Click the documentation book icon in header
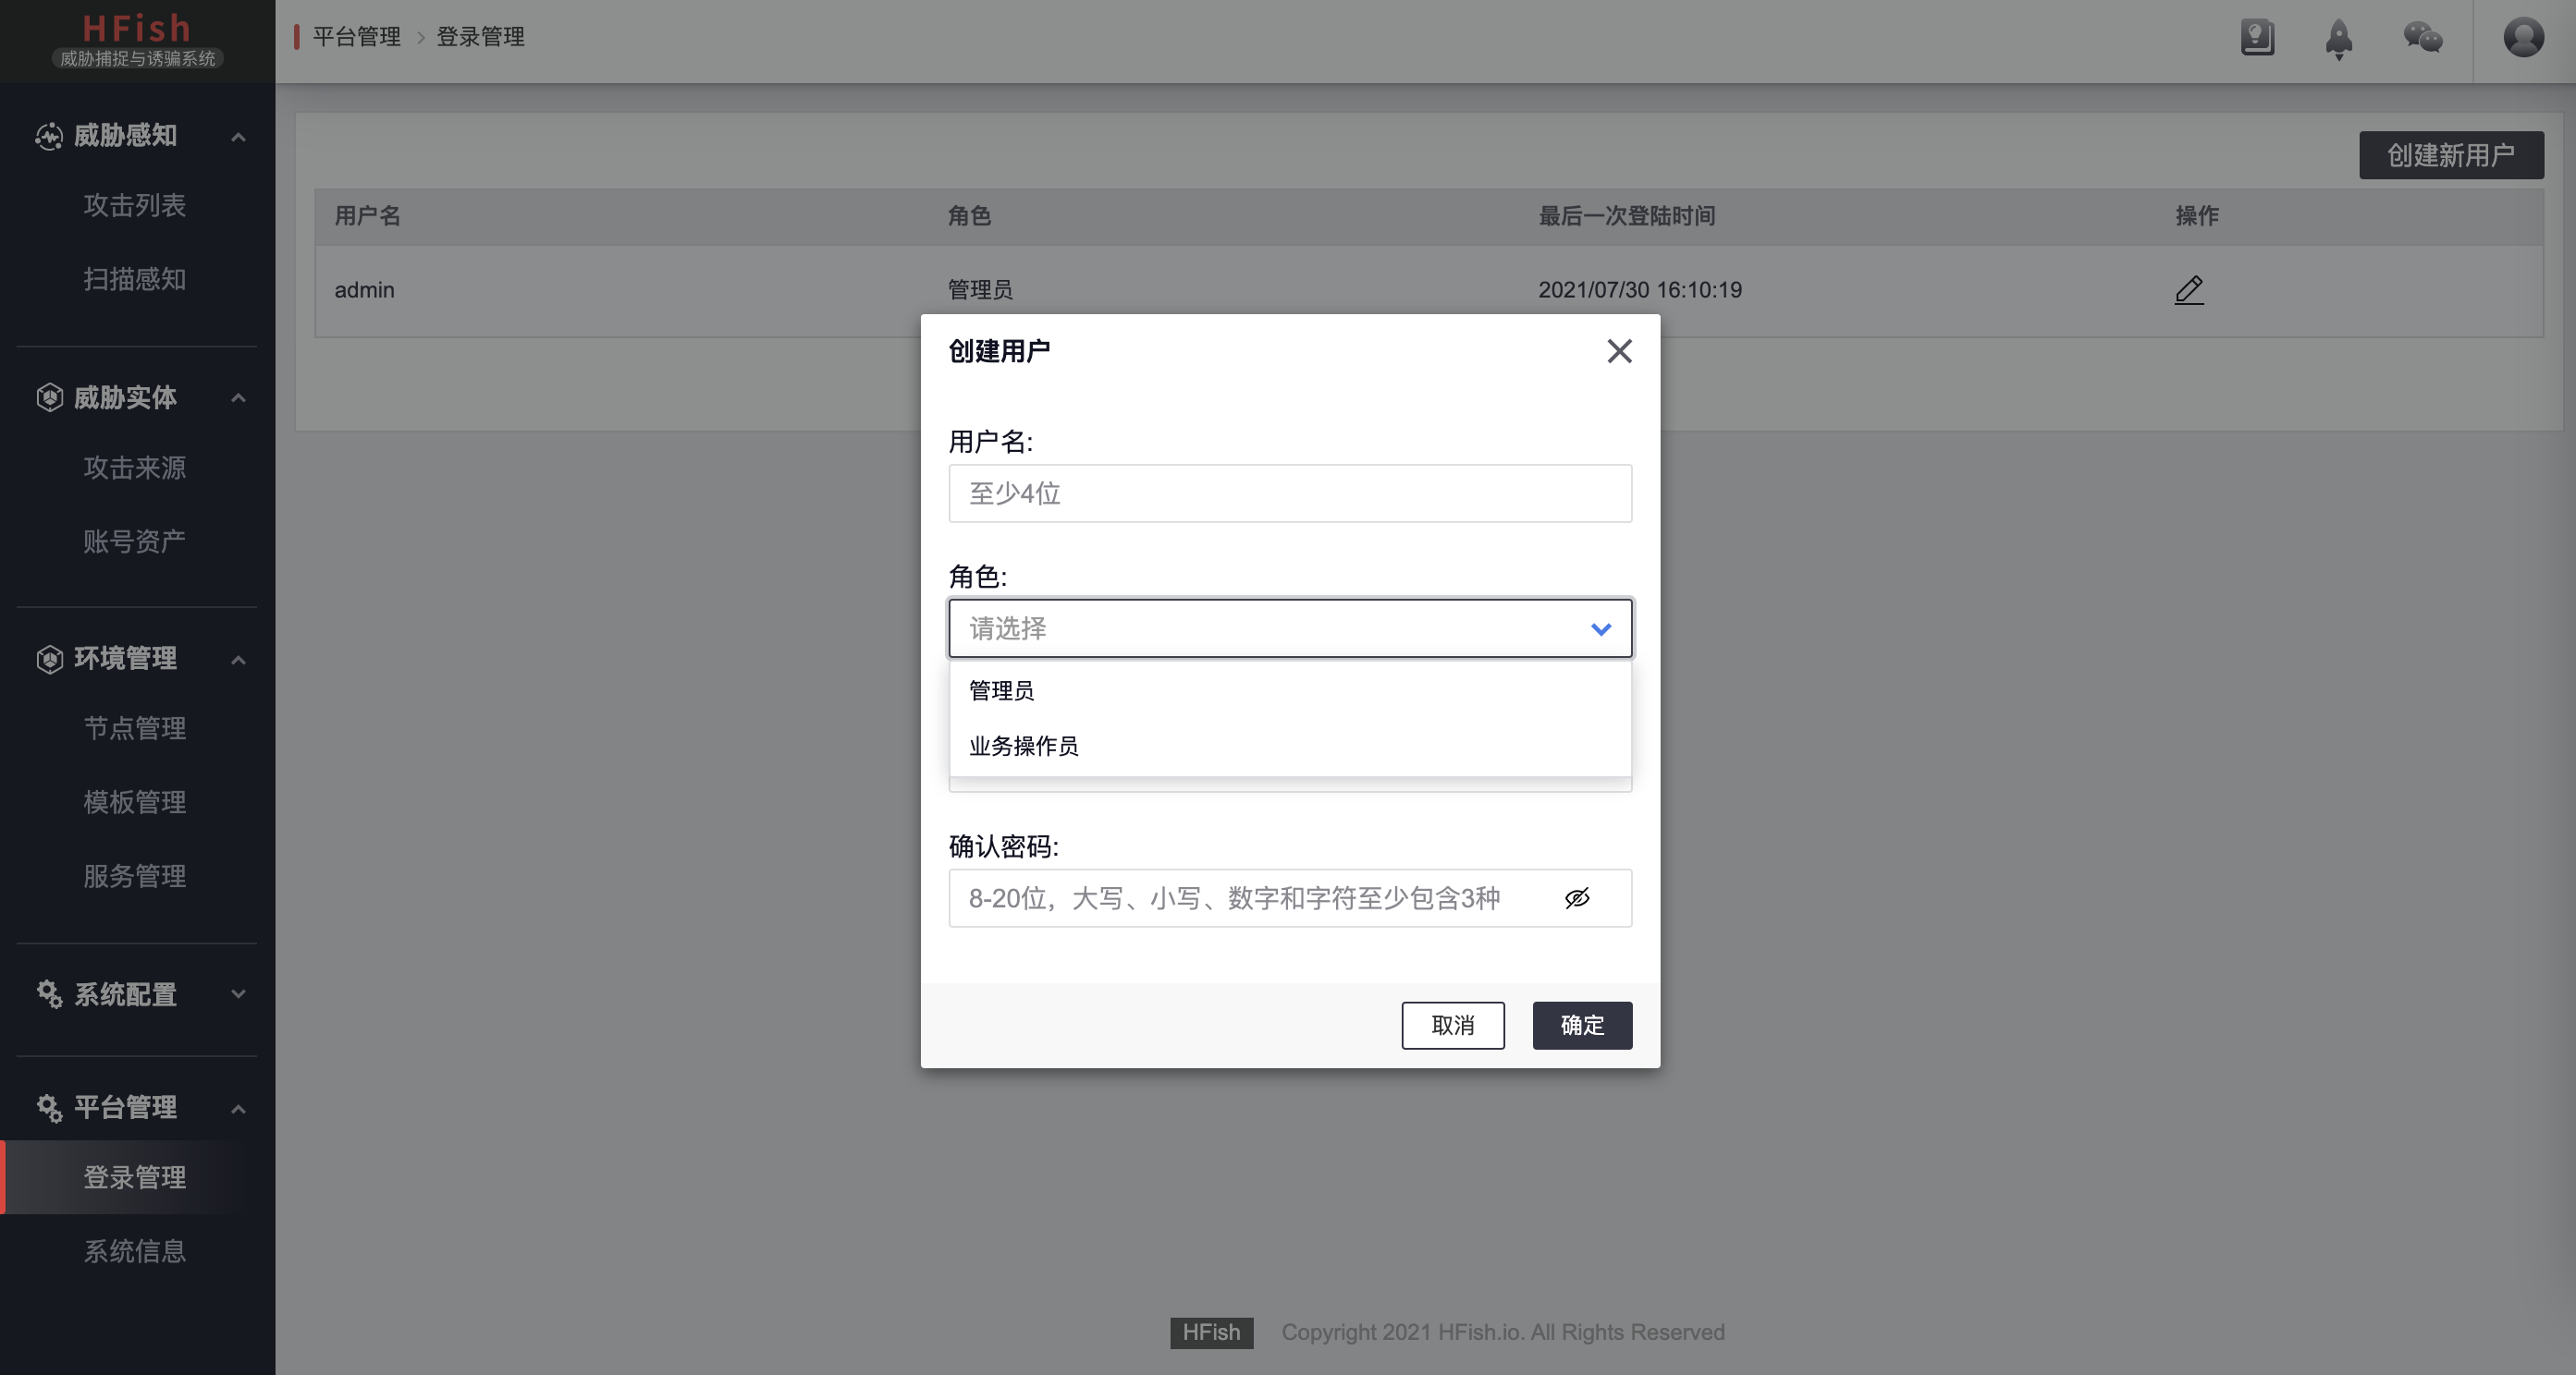2576x1375 pixels. pos(2257,38)
